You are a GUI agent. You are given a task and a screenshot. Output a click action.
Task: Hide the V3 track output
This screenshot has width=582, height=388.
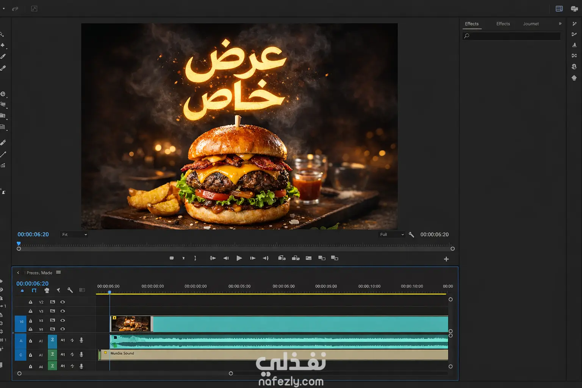[63, 311]
